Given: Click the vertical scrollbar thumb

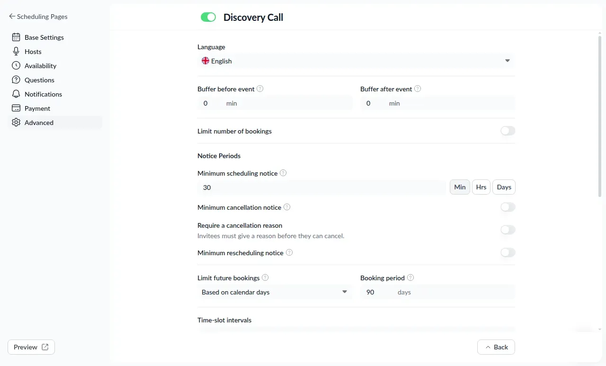Looking at the screenshot, I should tap(600, 116).
